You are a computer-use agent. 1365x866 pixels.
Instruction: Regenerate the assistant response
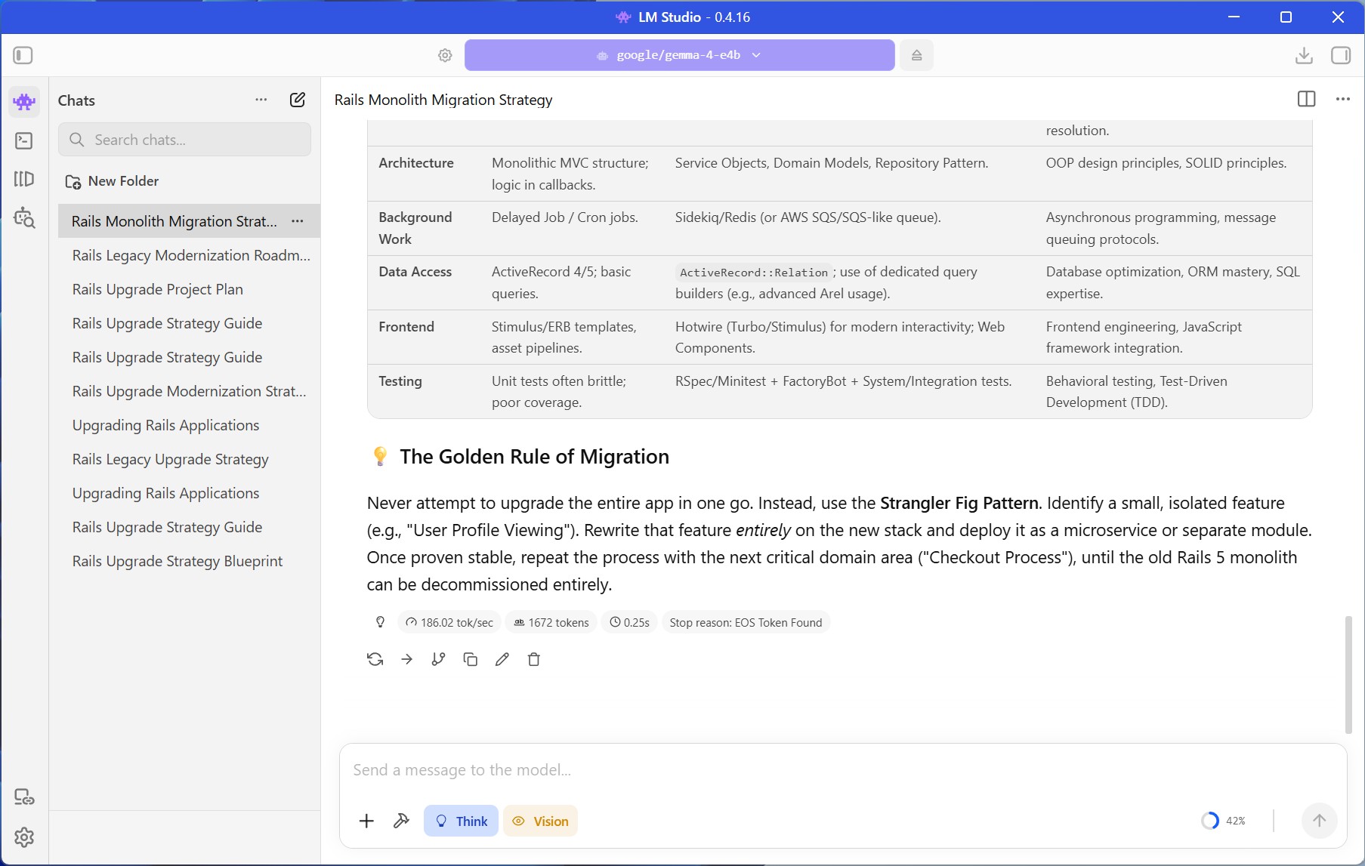(x=375, y=659)
